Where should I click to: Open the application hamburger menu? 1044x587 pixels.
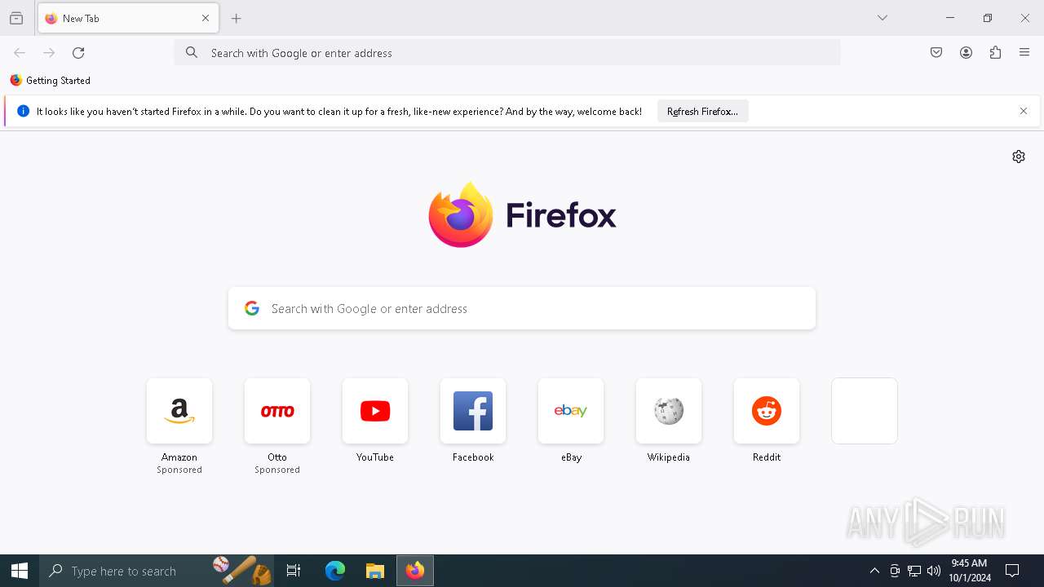(1024, 53)
